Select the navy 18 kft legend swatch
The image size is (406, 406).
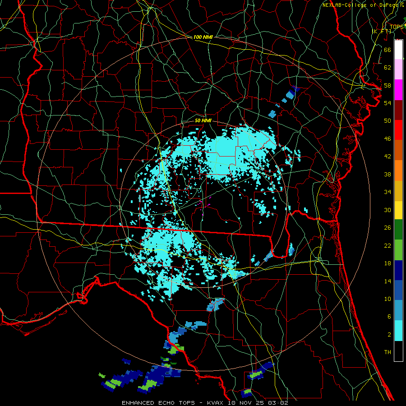pyautogui.click(x=398, y=270)
